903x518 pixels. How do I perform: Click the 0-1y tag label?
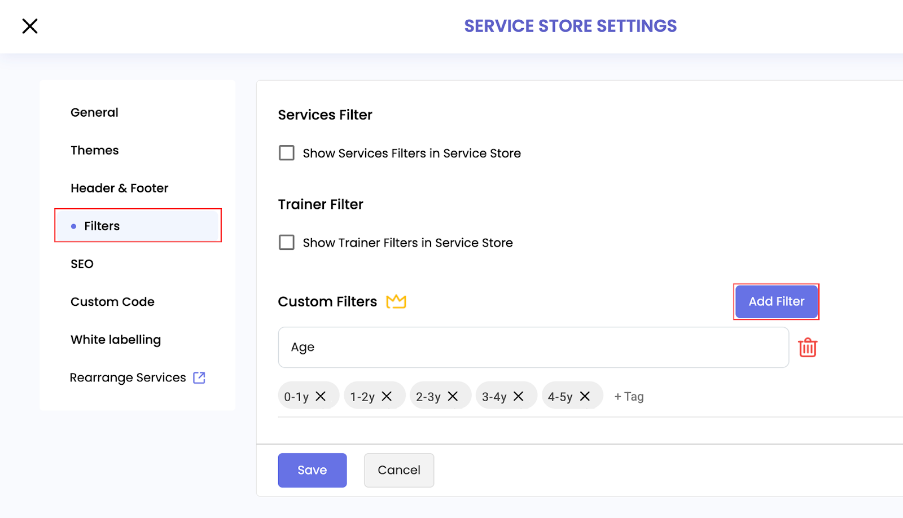coord(296,397)
